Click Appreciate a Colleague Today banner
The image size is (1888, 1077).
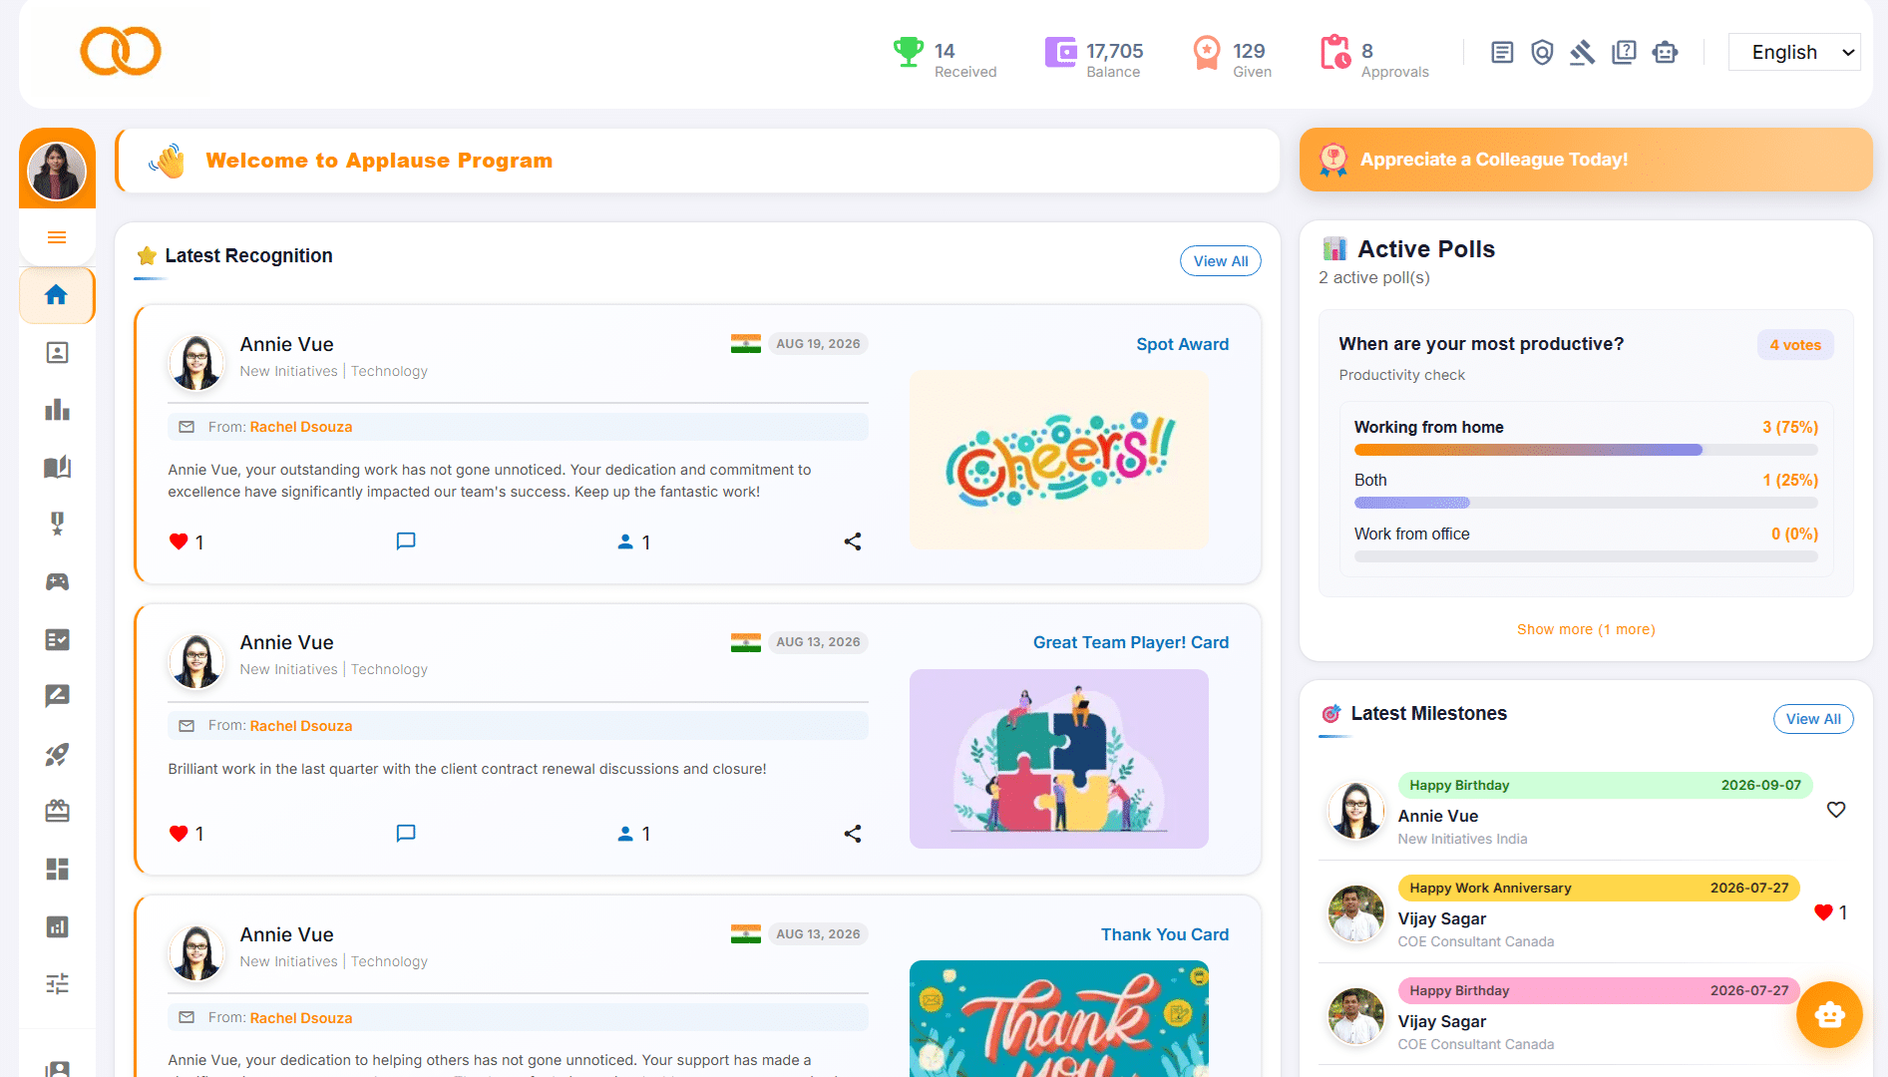tap(1586, 160)
